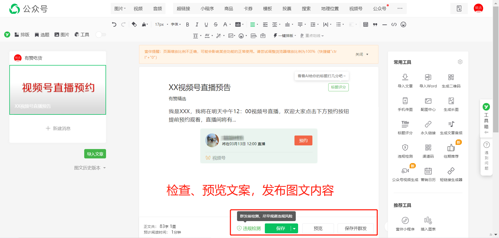Click the 预览 button

tap(318, 228)
